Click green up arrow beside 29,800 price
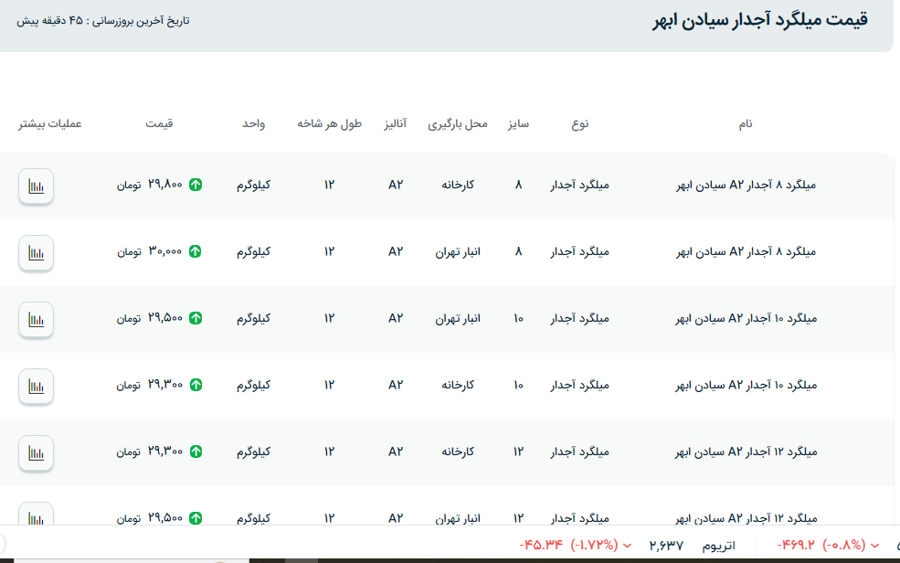 point(196,185)
